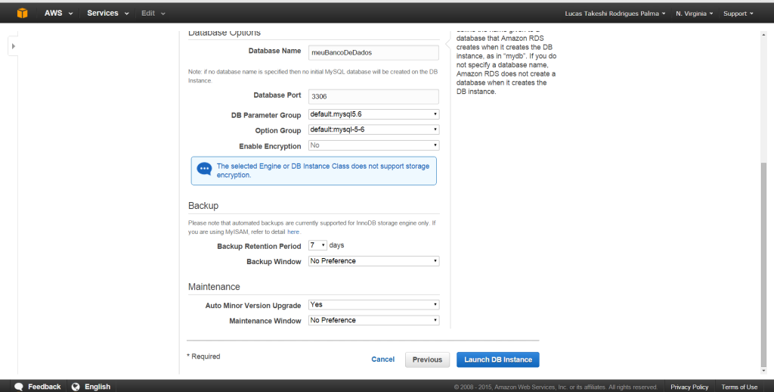
Task: Click the blue info chat bubble icon
Action: (x=204, y=170)
